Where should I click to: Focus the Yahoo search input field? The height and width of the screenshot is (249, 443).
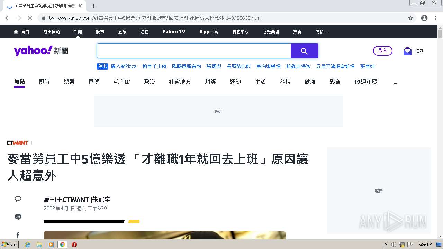(194, 51)
